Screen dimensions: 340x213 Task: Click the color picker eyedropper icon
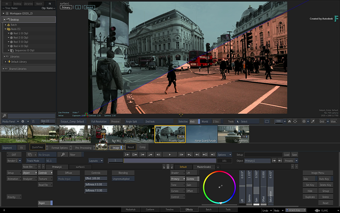(312, 121)
